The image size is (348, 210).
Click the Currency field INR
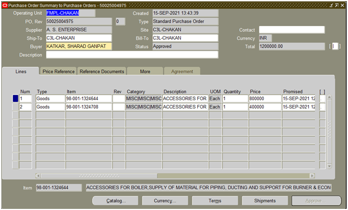[265, 38]
